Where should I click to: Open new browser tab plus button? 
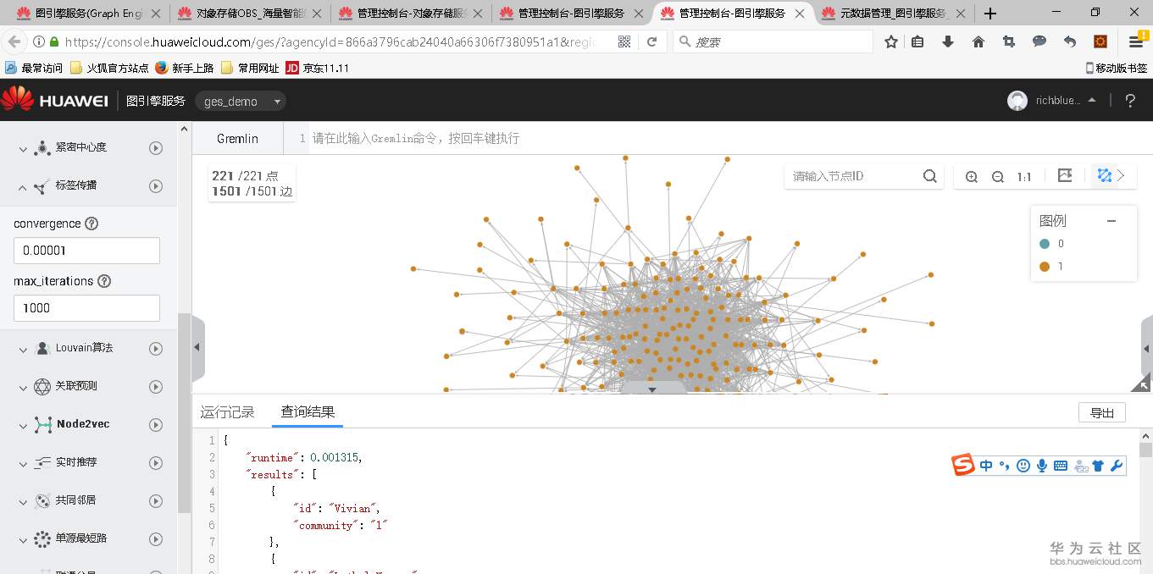pos(989,14)
